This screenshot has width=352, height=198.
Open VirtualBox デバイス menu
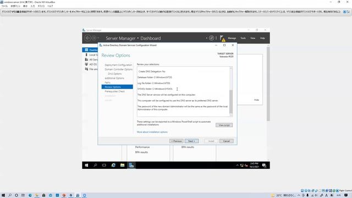pos(41,6)
